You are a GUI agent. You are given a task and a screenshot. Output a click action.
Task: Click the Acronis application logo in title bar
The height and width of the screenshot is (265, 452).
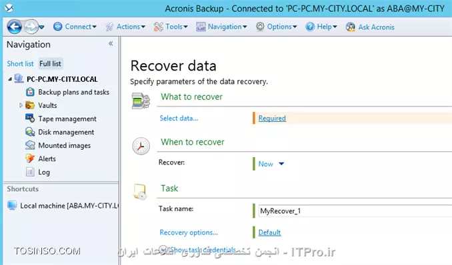(9, 8)
